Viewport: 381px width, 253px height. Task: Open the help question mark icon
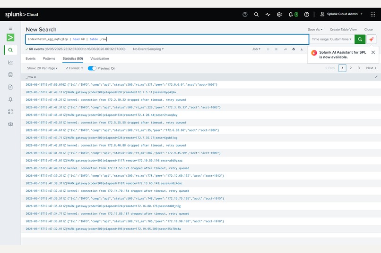click(x=307, y=15)
